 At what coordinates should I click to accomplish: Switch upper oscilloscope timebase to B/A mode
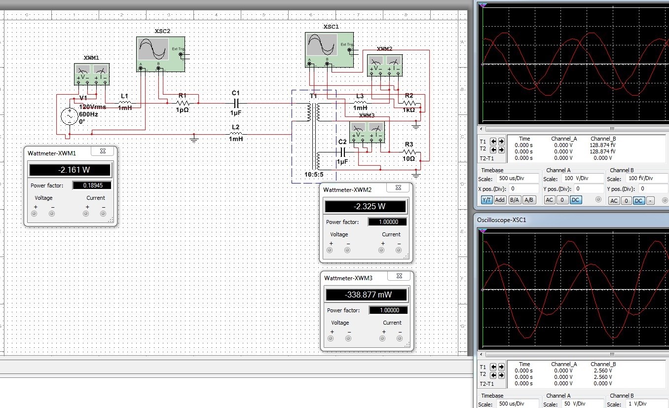515,200
